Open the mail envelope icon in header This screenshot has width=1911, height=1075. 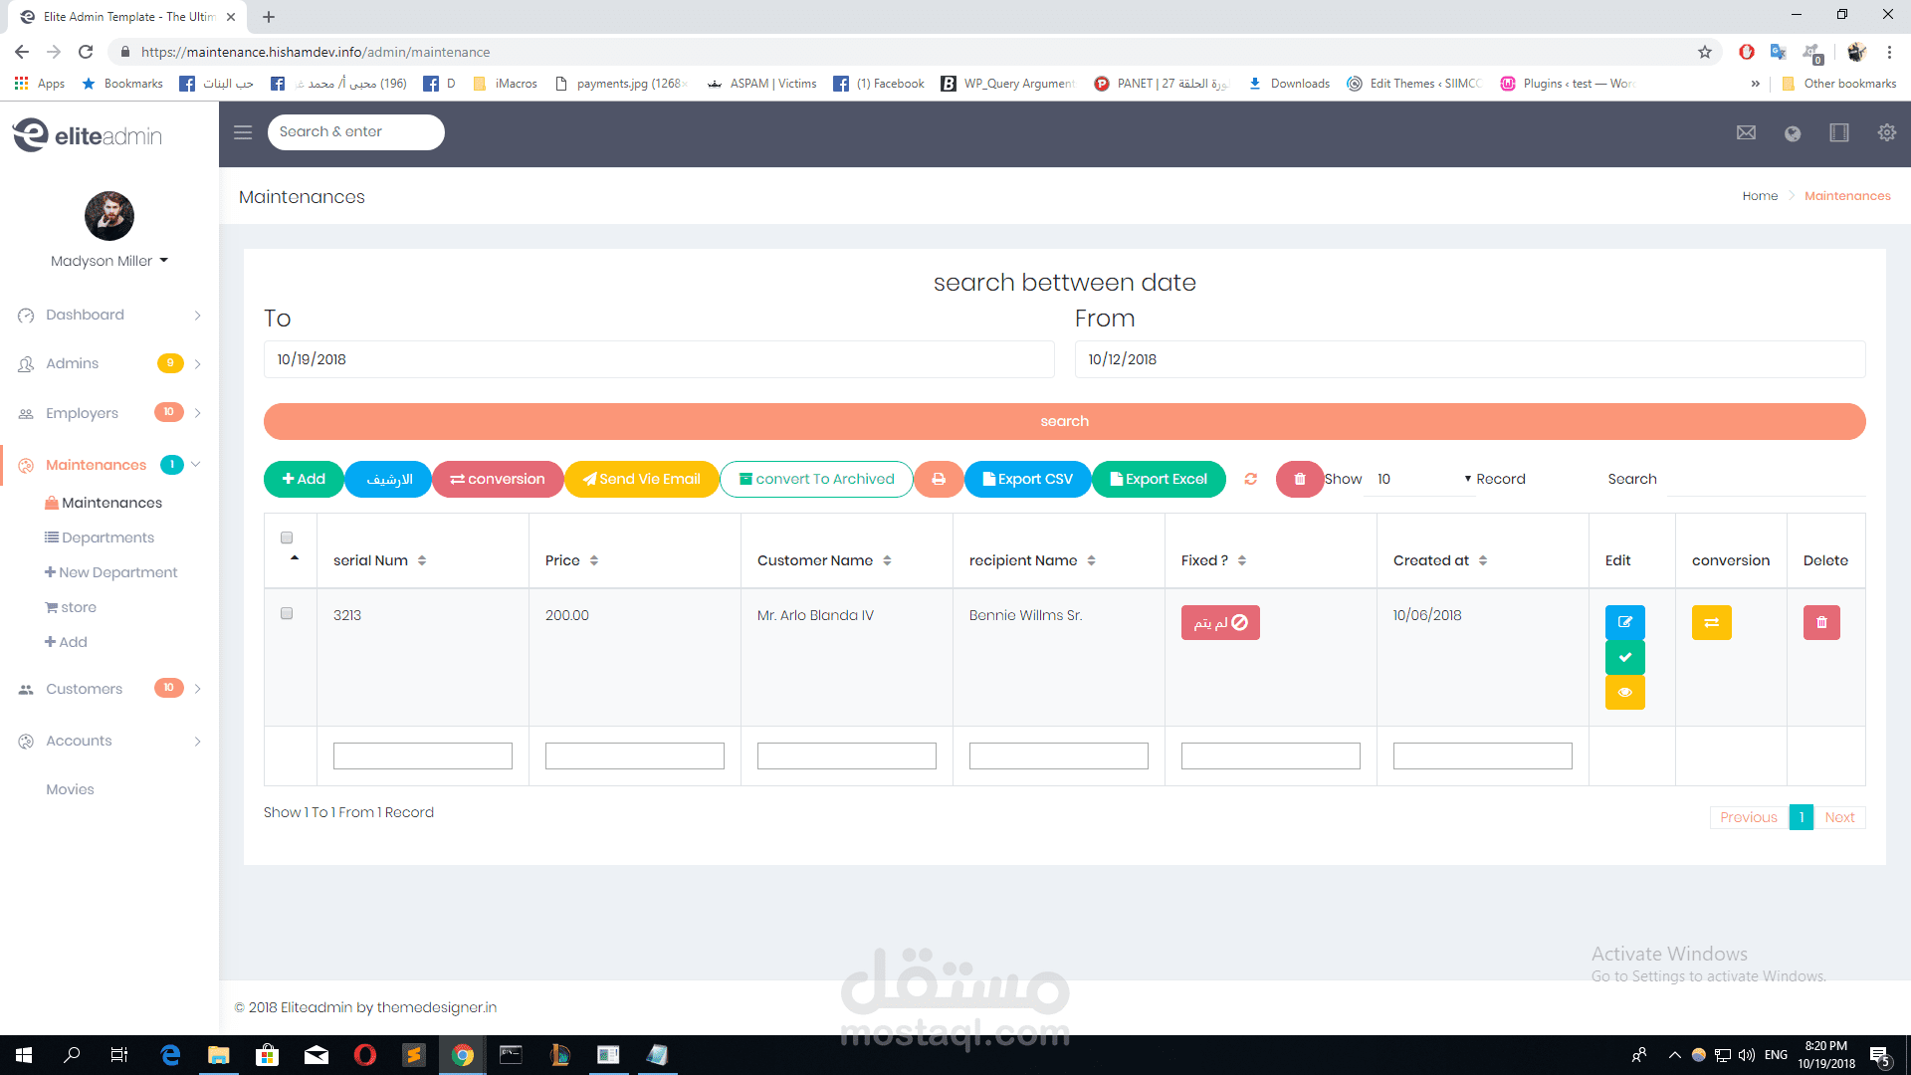pos(1746,132)
